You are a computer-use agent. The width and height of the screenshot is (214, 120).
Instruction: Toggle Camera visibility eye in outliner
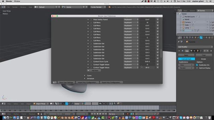click(207, 22)
